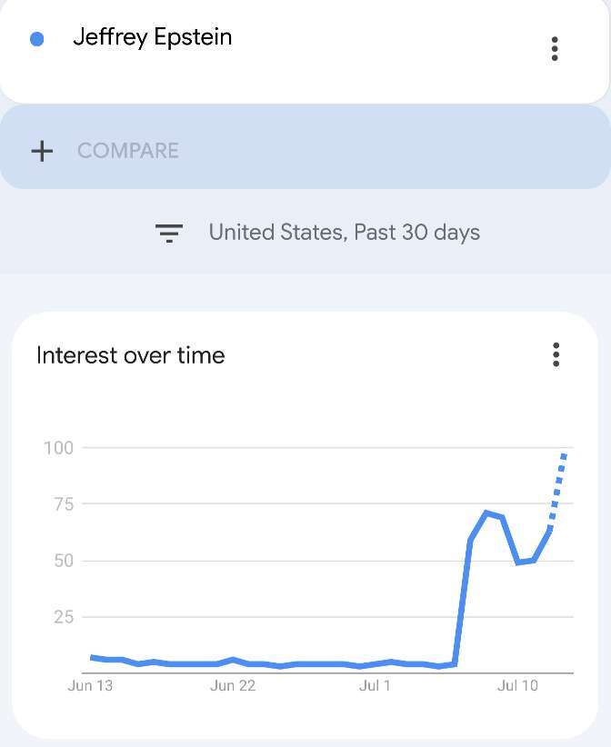611x747 pixels.
Task: Open Interest over time chart options menu
Action: point(556,354)
